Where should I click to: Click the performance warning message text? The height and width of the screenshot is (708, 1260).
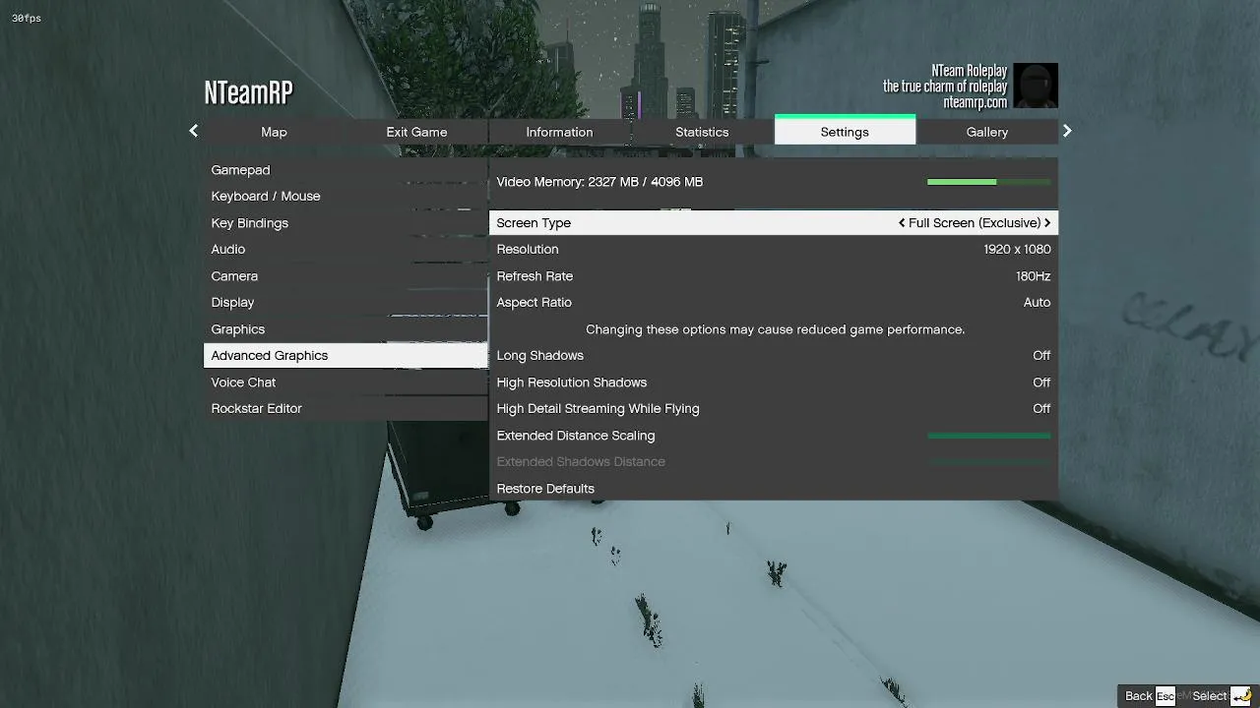[775, 329]
